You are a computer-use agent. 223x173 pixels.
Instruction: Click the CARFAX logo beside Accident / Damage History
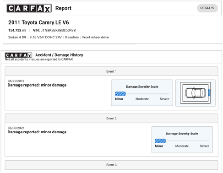tap(18, 55)
